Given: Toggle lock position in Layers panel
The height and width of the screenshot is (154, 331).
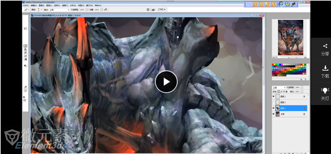Looking at the screenshot, I should click(284, 92).
